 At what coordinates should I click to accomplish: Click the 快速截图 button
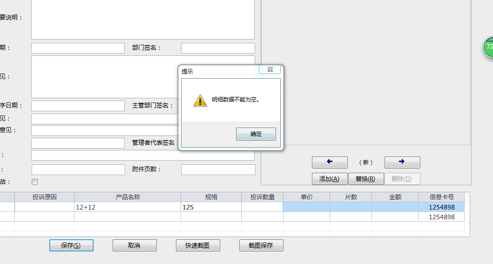(x=198, y=245)
